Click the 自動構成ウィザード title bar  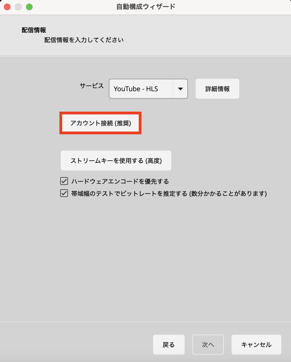(145, 6)
